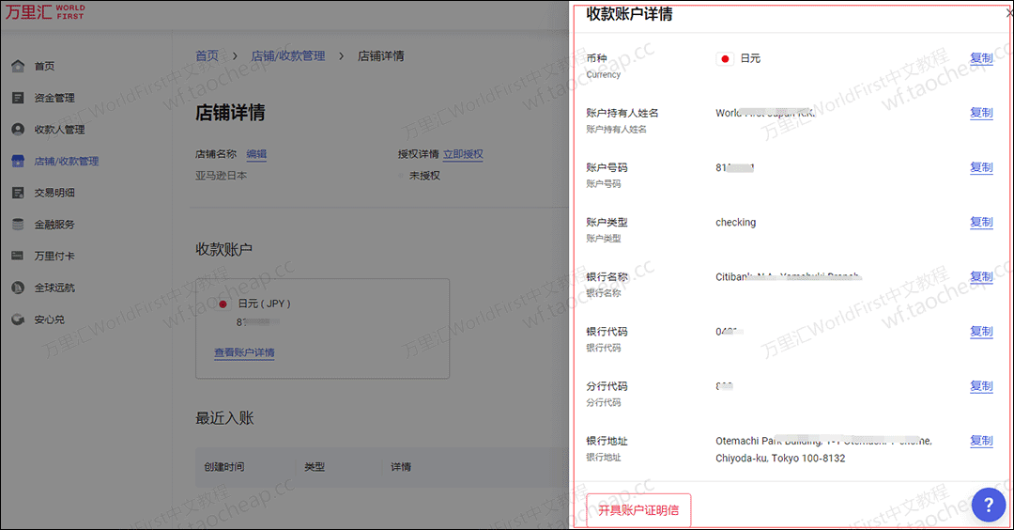
Task: Click the Japan flag on JPY card
Action: (223, 304)
